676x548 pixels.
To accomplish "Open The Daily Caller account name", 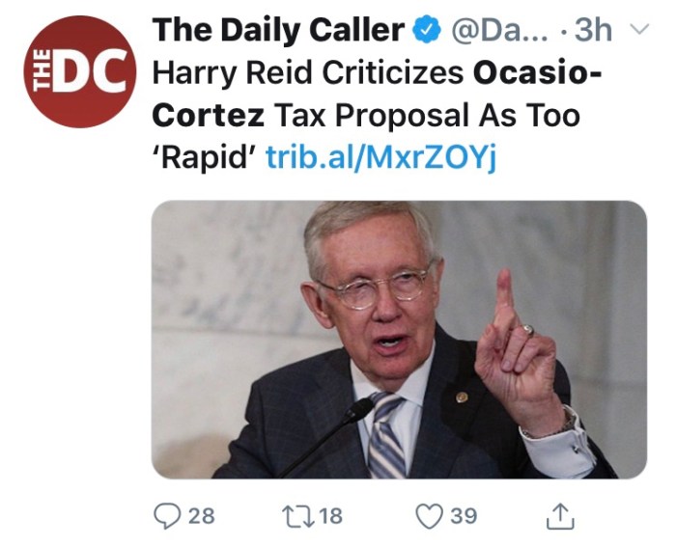I will [278, 31].
